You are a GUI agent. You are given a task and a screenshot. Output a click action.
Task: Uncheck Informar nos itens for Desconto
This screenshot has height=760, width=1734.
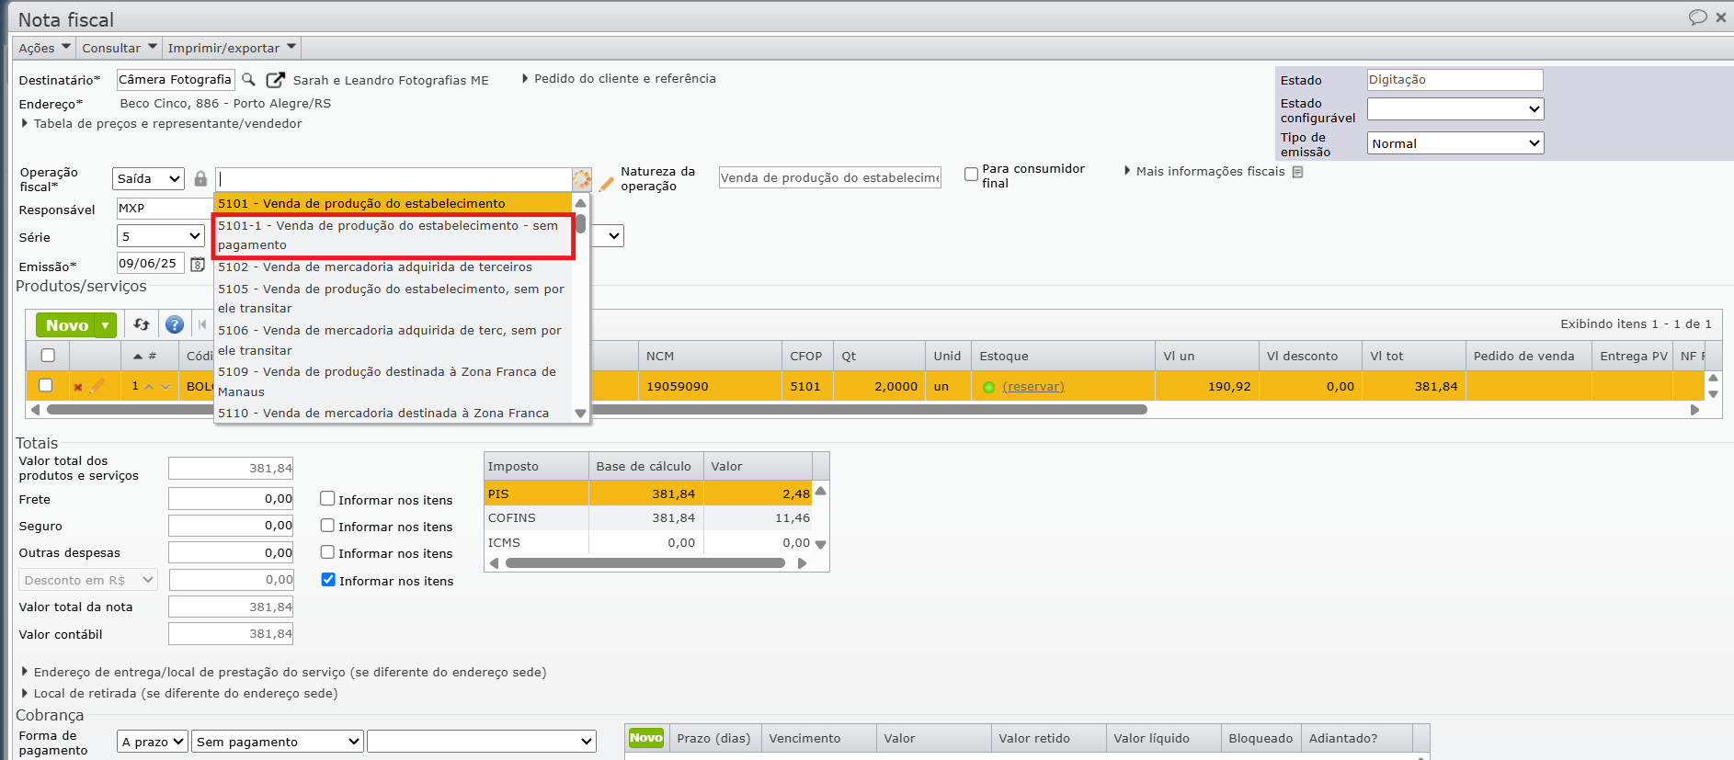pos(328,580)
